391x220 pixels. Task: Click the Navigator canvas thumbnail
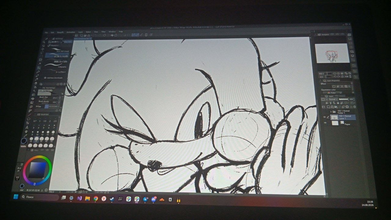pyautogui.click(x=332, y=53)
